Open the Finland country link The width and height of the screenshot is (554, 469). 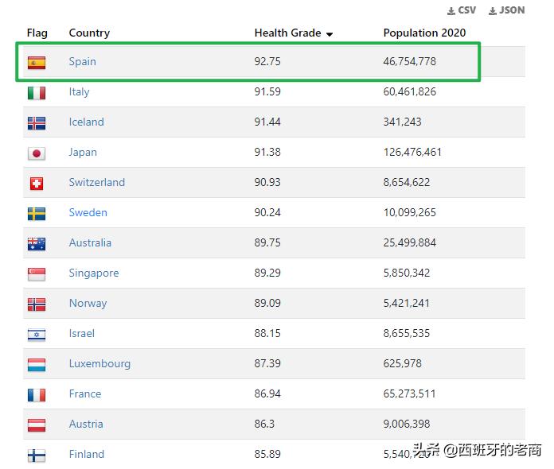87,454
